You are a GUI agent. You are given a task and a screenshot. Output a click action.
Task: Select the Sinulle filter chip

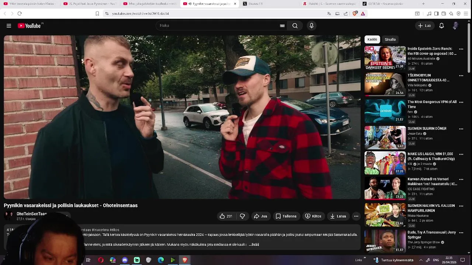[x=390, y=39]
